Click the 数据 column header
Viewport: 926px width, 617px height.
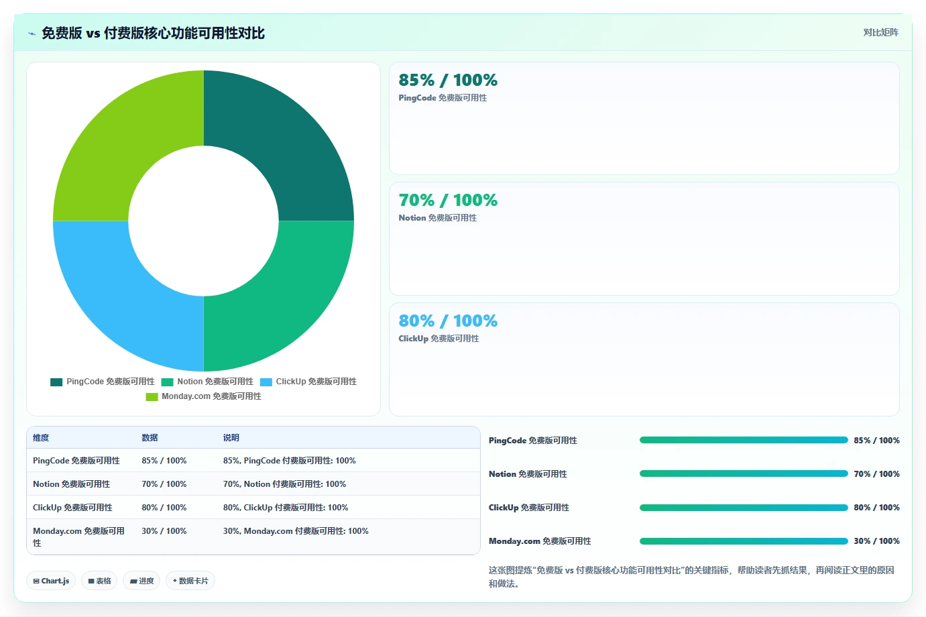pos(150,438)
